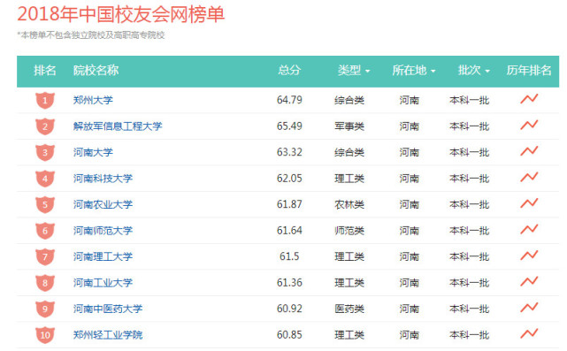Click the 师范类 type cell
The width and height of the screenshot is (567, 351).
click(x=349, y=231)
